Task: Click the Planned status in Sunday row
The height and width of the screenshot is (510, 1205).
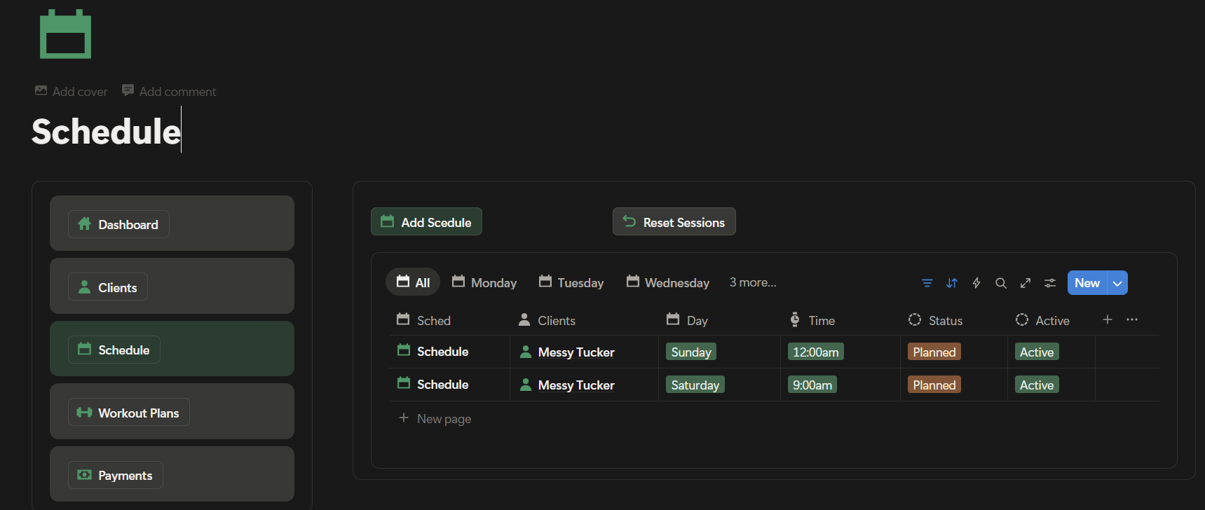Action: coord(934,352)
